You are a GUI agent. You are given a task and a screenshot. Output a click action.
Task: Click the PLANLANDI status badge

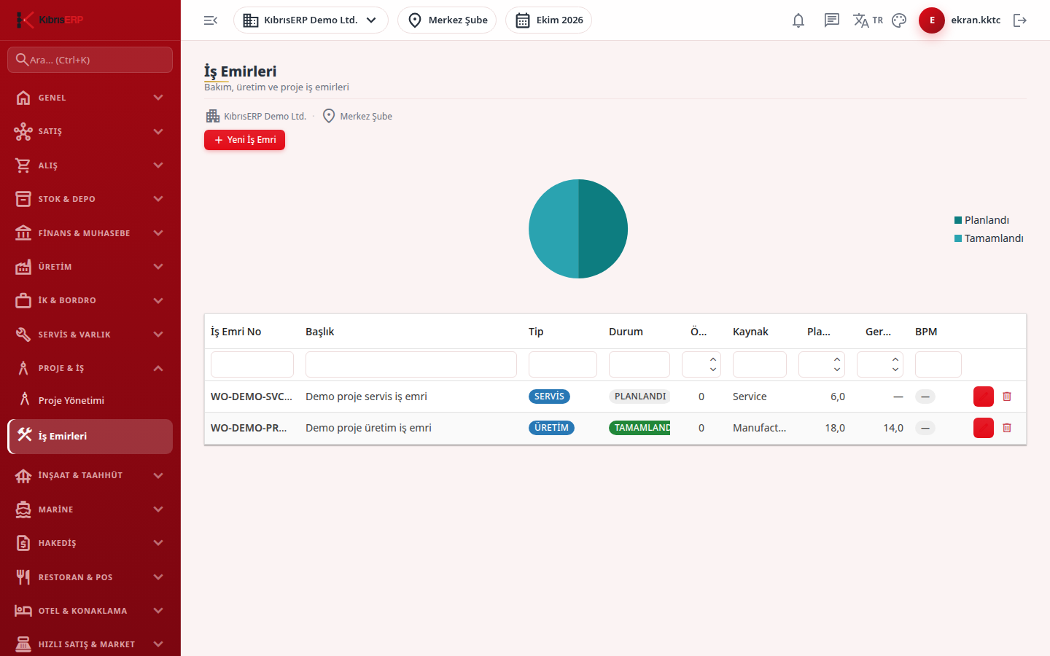(640, 397)
